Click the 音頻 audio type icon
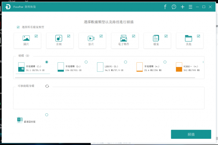The width and height of the screenshot is (218, 145). click(58, 38)
